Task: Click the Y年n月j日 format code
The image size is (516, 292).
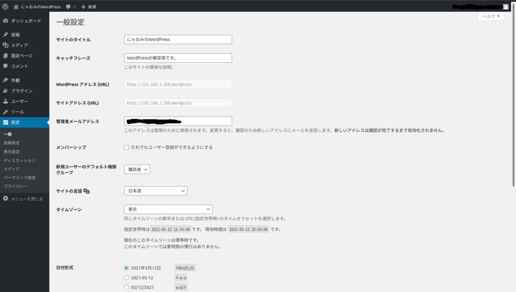Action: coord(185,268)
